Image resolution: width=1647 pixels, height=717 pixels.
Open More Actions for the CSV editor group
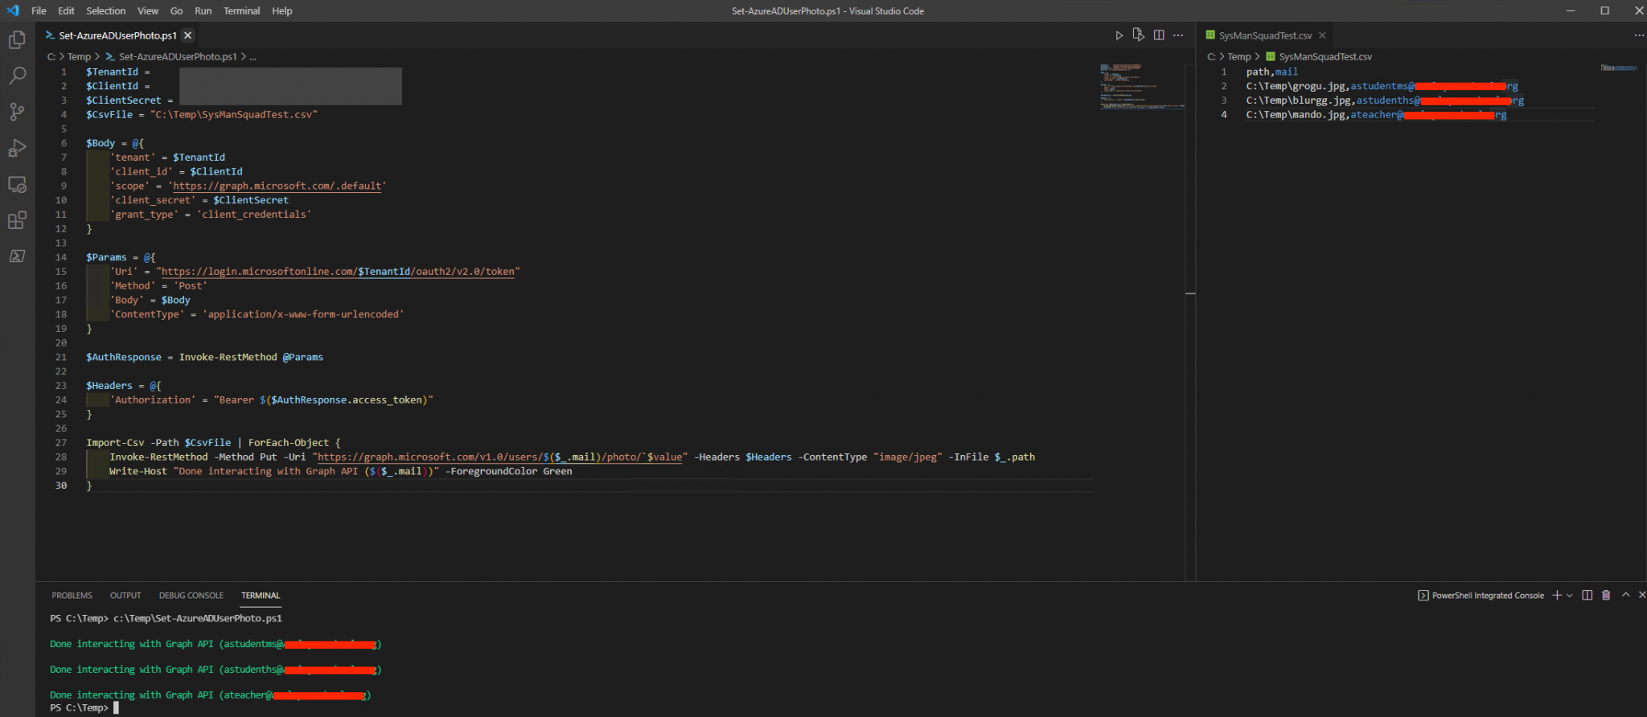point(1639,35)
